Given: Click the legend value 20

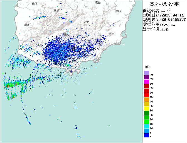Looking at the screenshot, I should [x=151, y=120].
